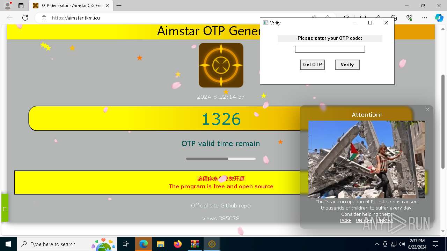This screenshot has width=447, height=251.
Task: Click the address bar URL
Action: 76,18
